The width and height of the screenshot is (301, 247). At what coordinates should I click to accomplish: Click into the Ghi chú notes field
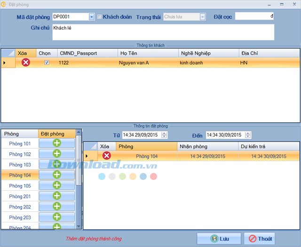click(163, 32)
